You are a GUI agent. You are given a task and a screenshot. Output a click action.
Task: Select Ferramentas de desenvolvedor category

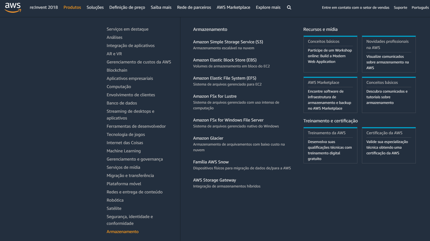click(x=136, y=126)
